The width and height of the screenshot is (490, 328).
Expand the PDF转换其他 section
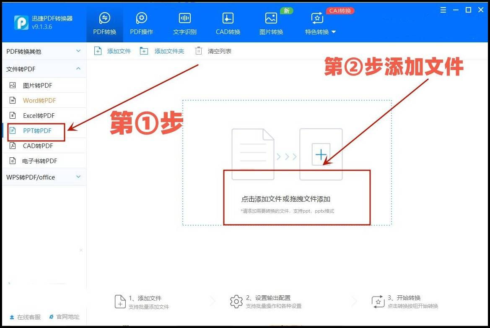click(x=44, y=51)
